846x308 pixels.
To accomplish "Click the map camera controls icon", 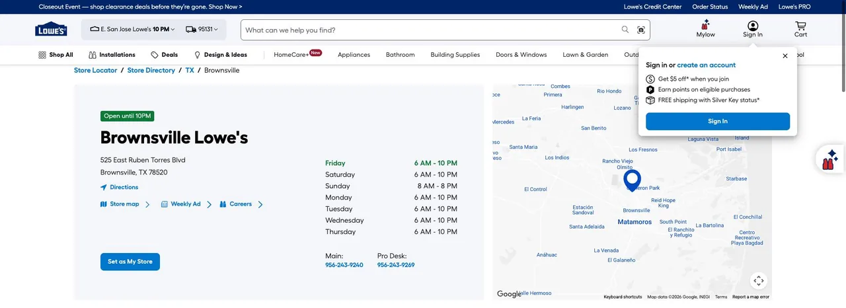I will [x=759, y=280].
